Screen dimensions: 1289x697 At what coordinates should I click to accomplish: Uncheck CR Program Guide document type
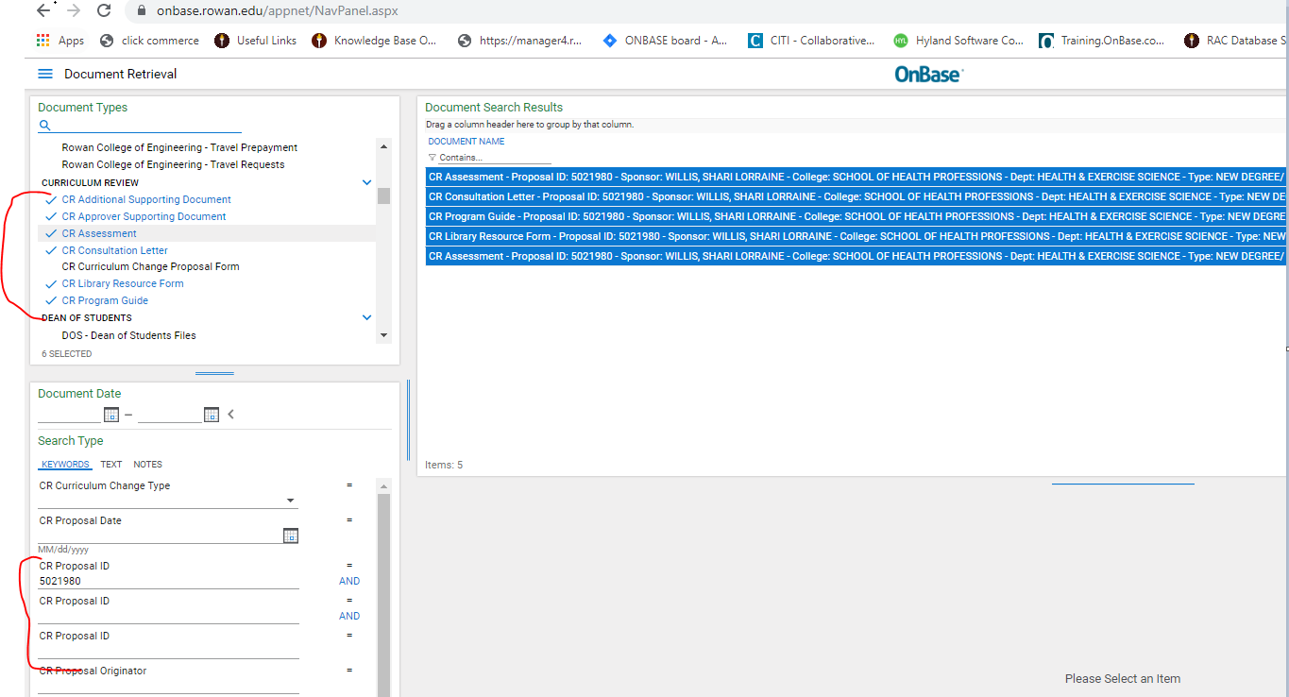click(x=105, y=300)
